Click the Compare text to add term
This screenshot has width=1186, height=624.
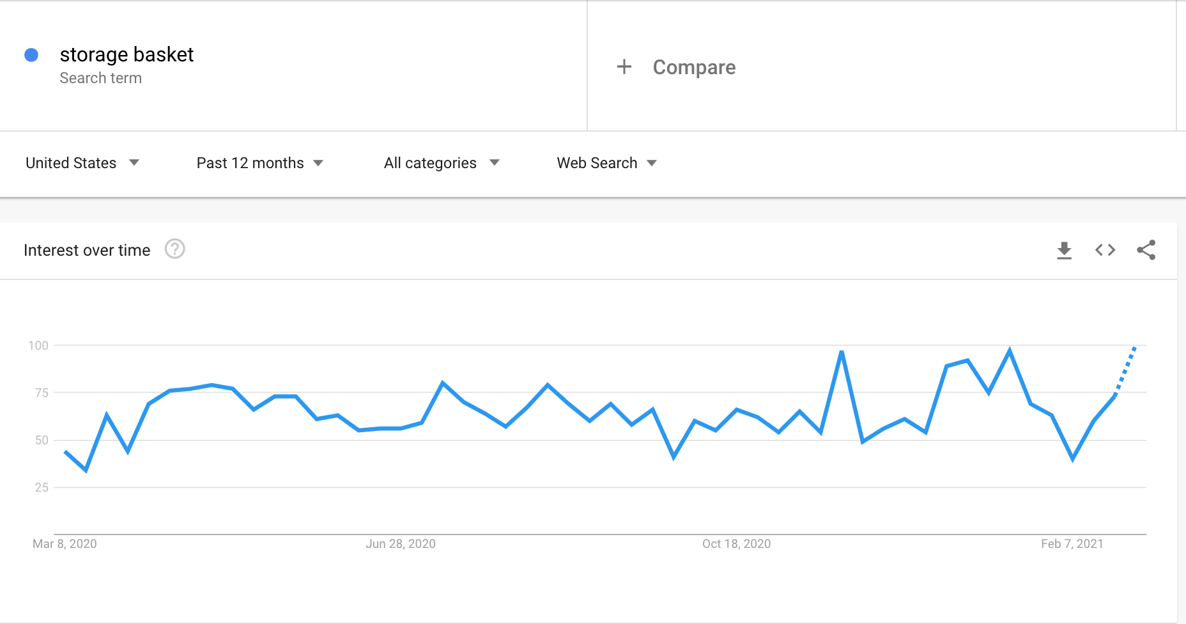click(694, 67)
